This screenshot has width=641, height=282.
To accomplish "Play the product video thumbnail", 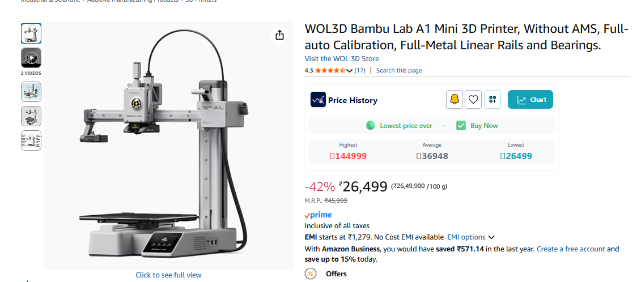I will (x=31, y=58).
